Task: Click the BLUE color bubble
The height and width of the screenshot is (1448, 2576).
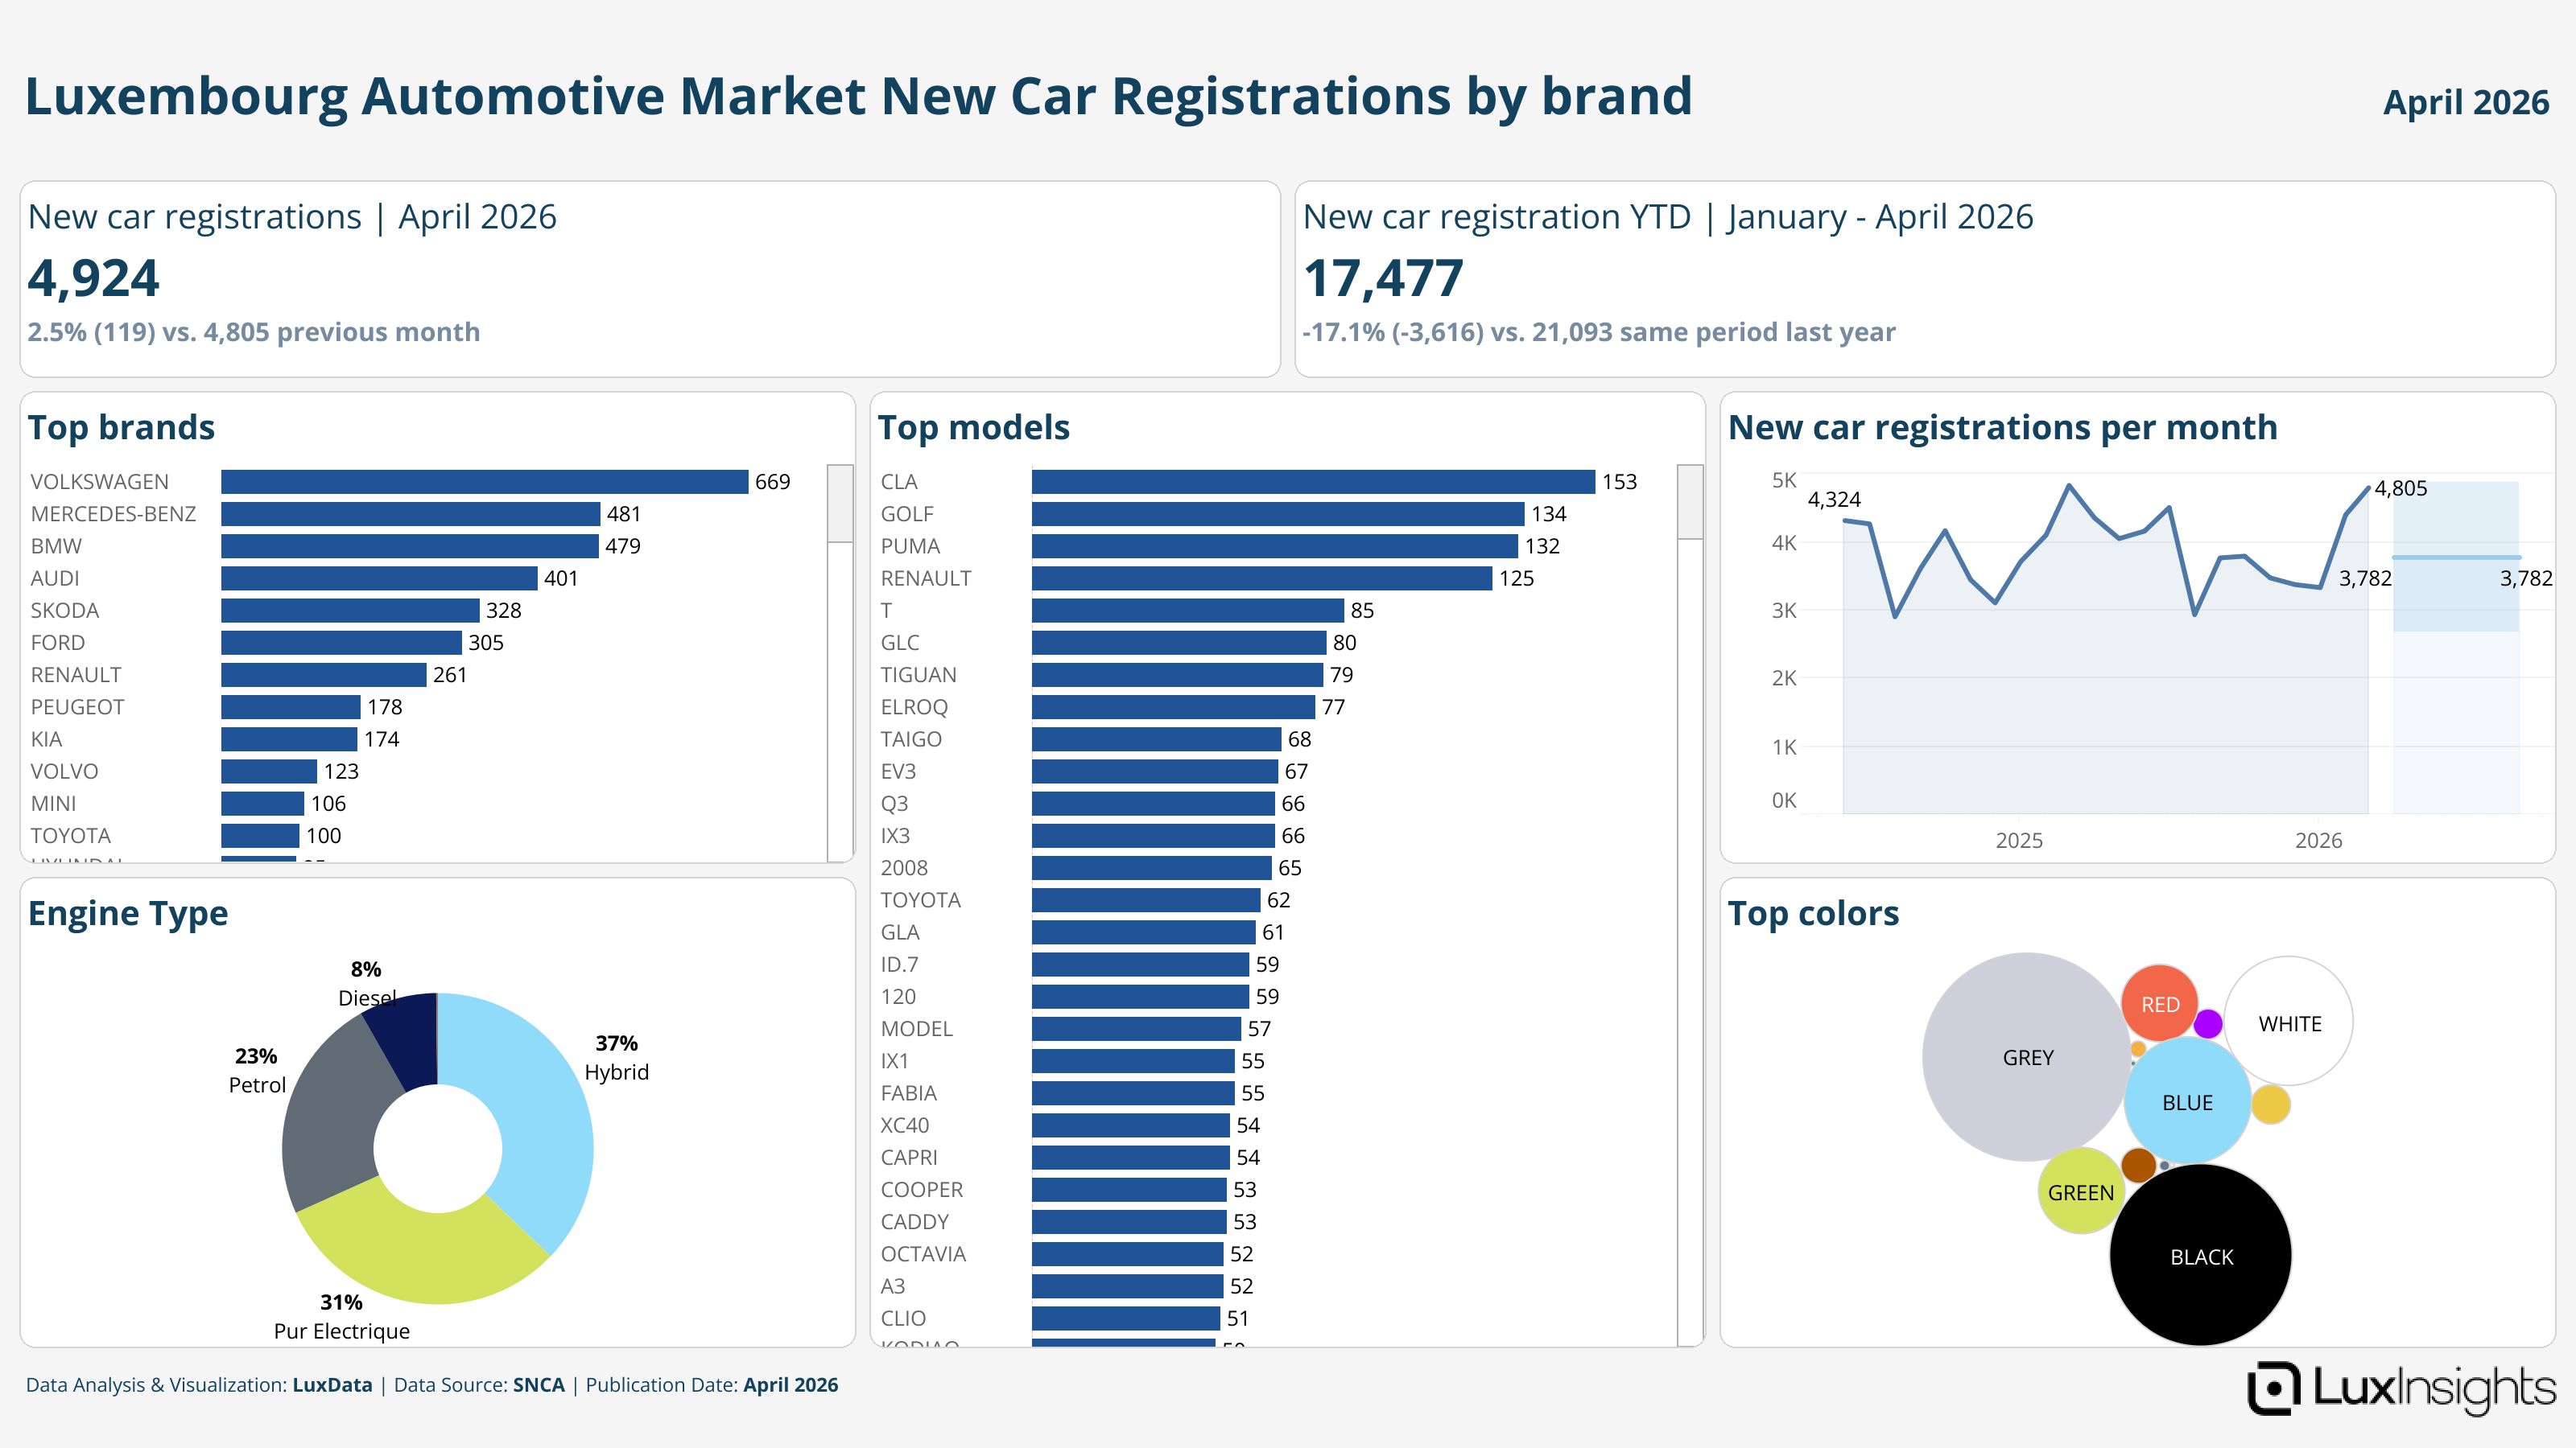Action: [x=2187, y=1102]
